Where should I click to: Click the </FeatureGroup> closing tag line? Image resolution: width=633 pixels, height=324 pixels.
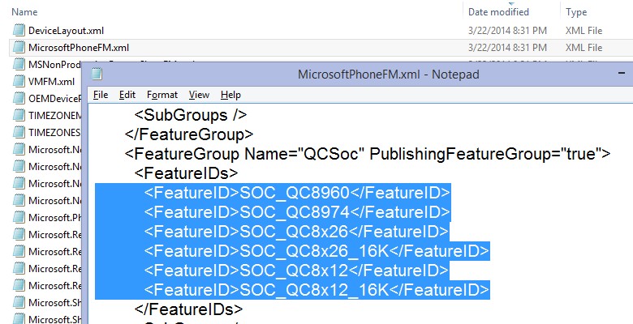[x=189, y=134]
